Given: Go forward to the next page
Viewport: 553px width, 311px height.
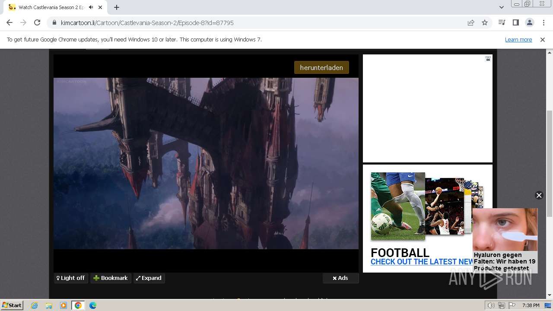Looking at the screenshot, I should click(x=23, y=23).
